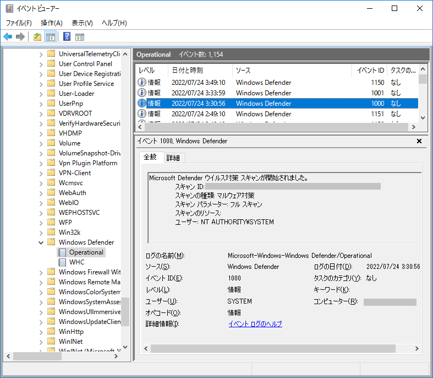Expand the Wcmsvc tree node
Viewport: 433px width, 378px height.
pyautogui.click(x=41, y=183)
